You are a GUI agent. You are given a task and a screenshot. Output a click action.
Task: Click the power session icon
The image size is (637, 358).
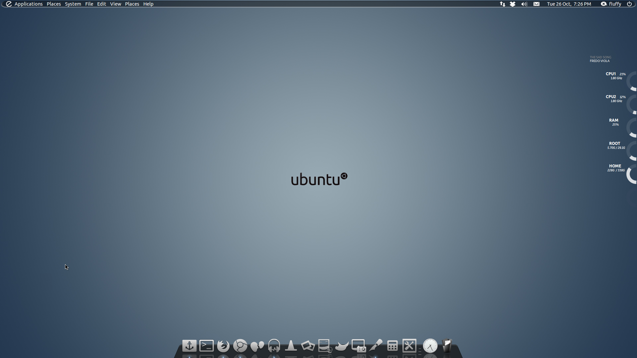629,4
